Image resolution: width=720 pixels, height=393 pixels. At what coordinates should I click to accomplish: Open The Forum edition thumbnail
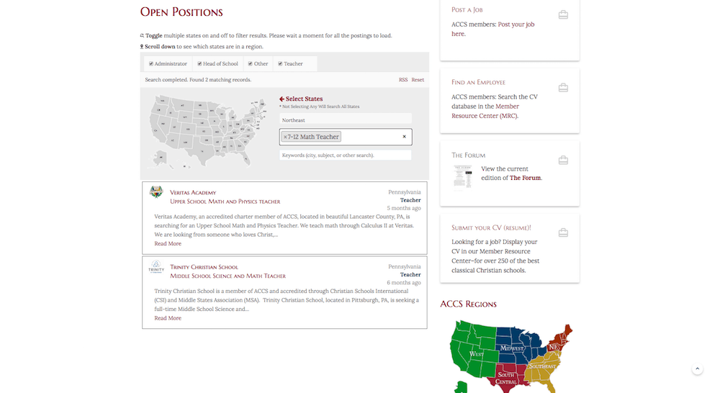462,177
